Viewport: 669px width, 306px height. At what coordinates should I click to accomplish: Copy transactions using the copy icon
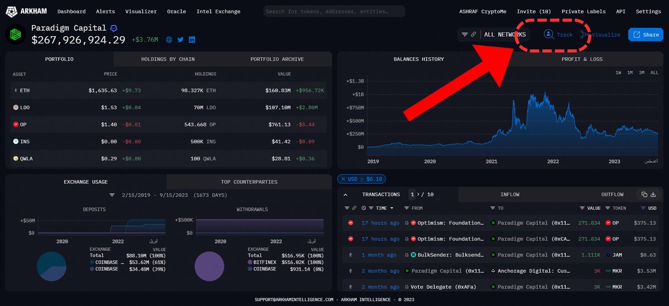coord(644,194)
